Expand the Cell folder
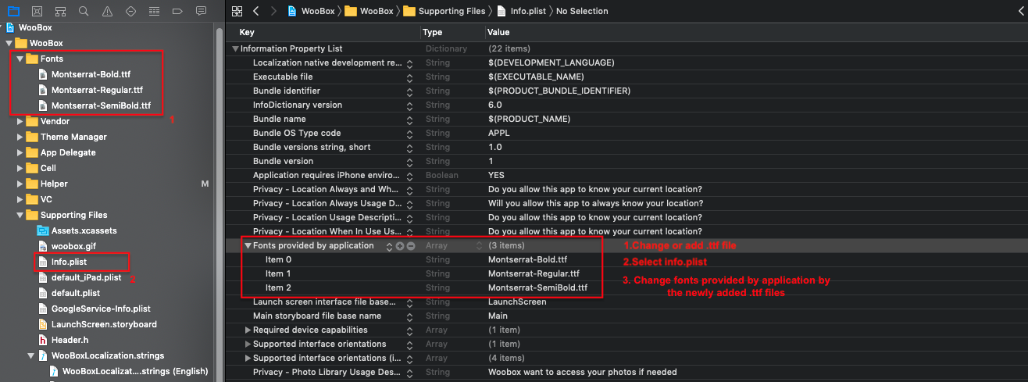The width and height of the screenshot is (1028, 382). click(x=20, y=168)
